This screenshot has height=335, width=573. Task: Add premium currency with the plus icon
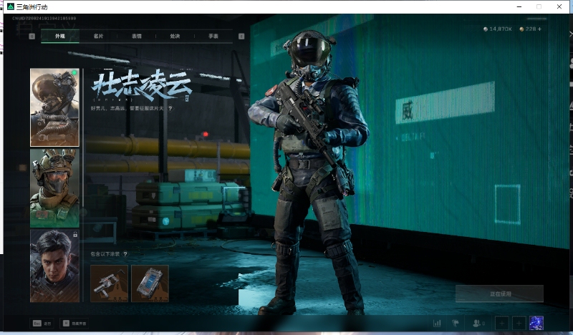pos(540,29)
